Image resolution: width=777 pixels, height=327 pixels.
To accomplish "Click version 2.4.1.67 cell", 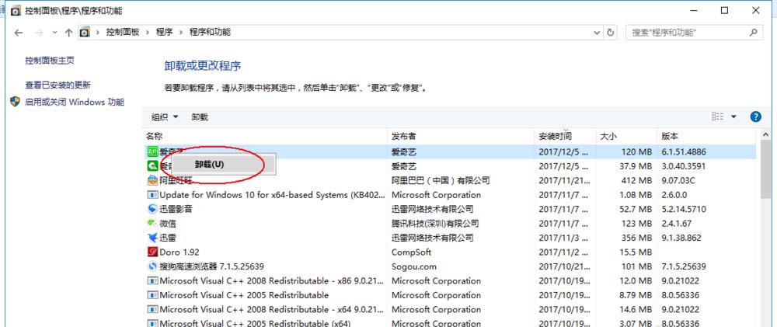I will coord(677,224).
